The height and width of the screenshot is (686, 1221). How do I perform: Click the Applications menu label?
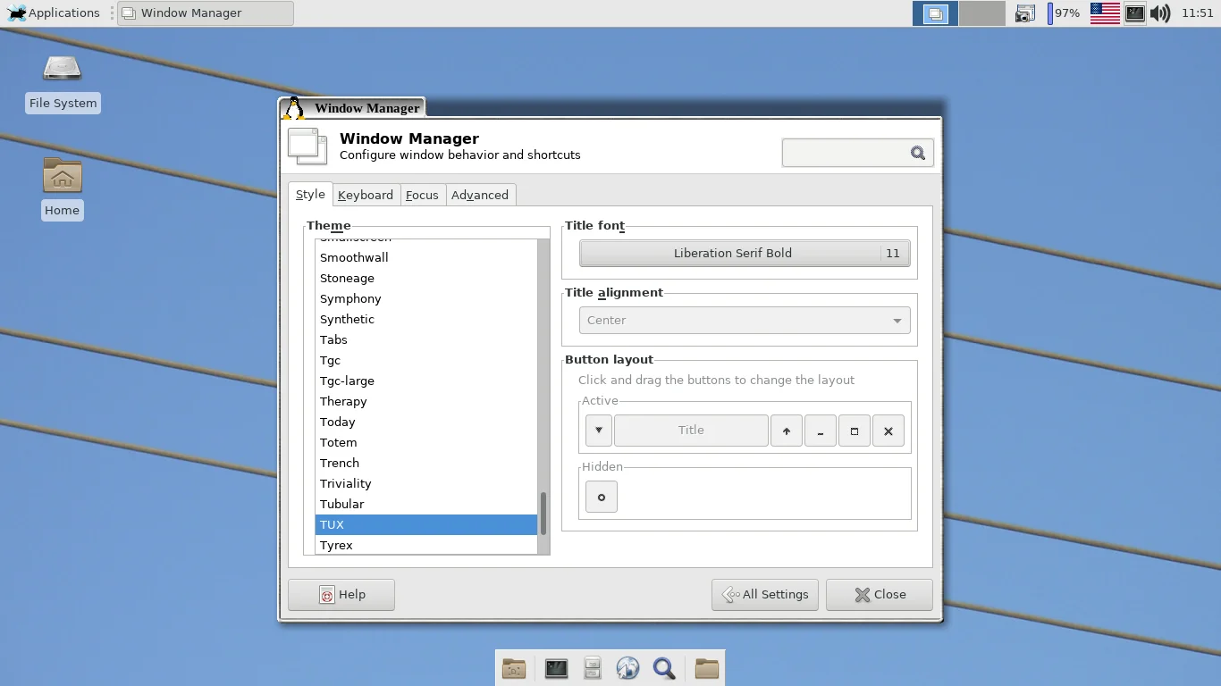point(64,13)
